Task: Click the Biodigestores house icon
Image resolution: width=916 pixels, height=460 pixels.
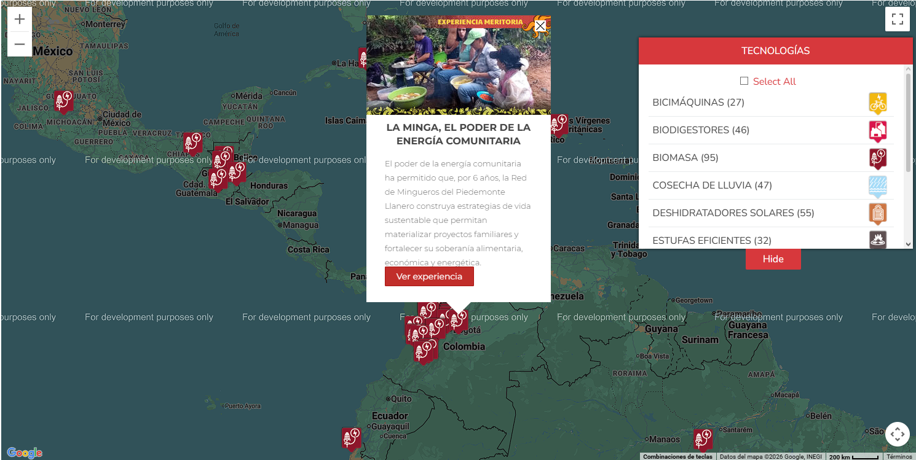Action: point(877,131)
